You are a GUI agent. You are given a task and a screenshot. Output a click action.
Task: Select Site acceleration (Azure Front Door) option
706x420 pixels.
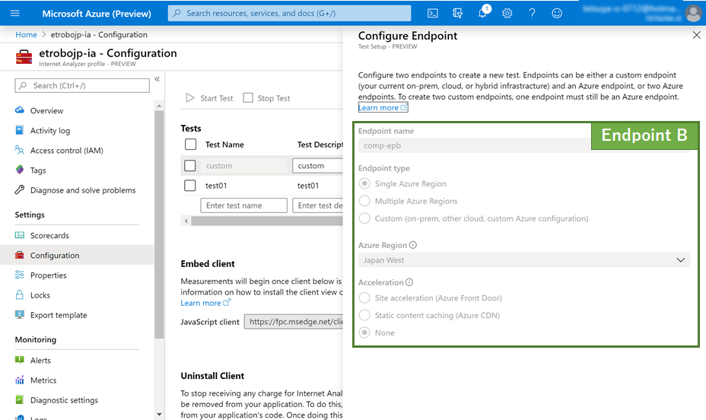(364, 298)
